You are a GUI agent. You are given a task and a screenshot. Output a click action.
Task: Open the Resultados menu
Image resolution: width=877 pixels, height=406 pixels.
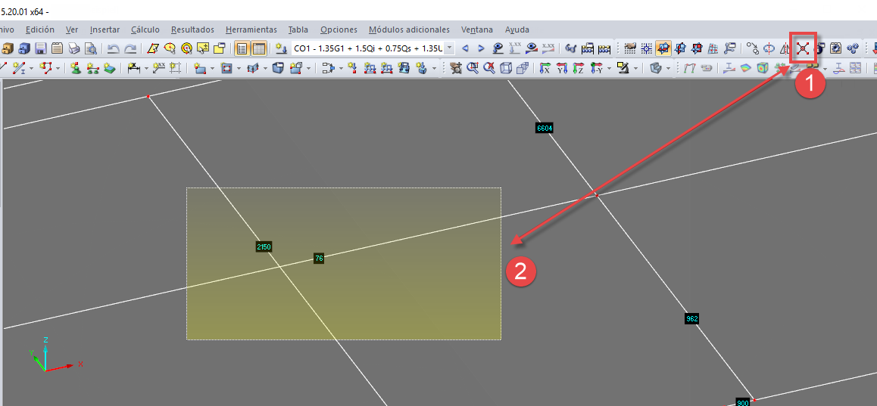point(192,29)
